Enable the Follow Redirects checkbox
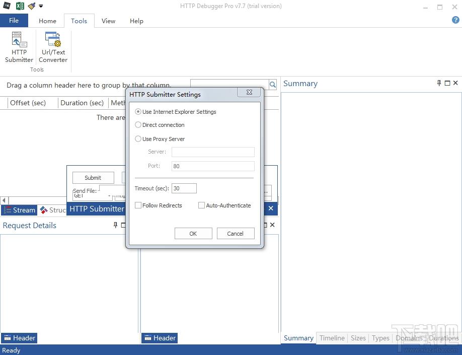 point(158,205)
